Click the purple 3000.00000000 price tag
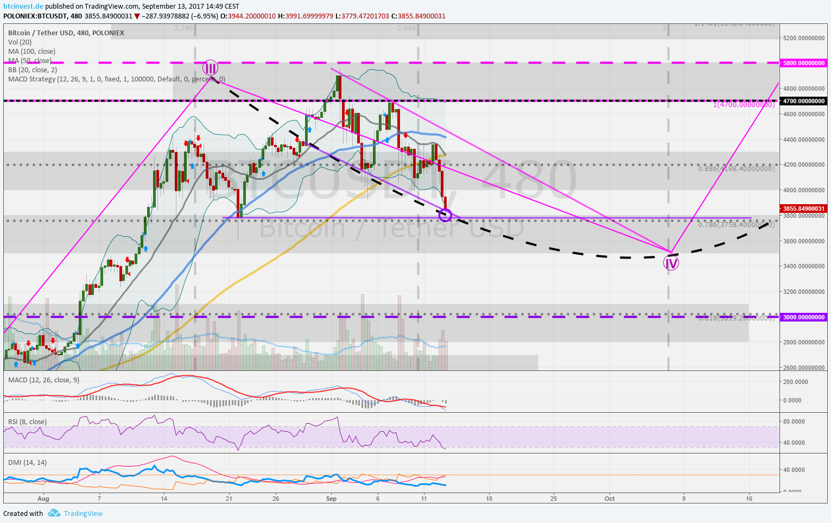Image resolution: width=831 pixels, height=523 pixels. coord(803,317)
